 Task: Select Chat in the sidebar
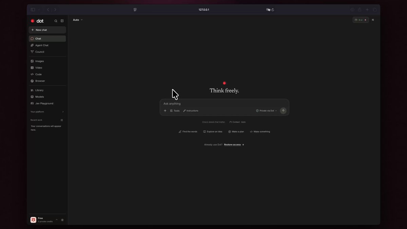point(47,39)
